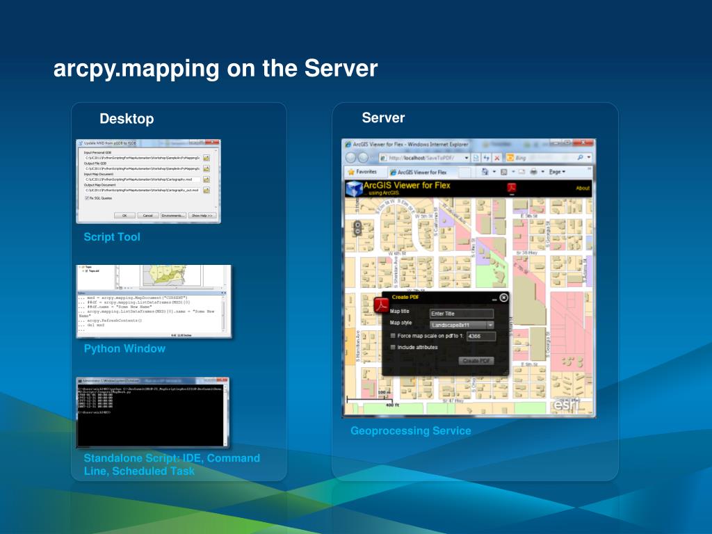Close the Create PDF widget
The height and width of the screenshot is (534, 712).
[503, 298]
